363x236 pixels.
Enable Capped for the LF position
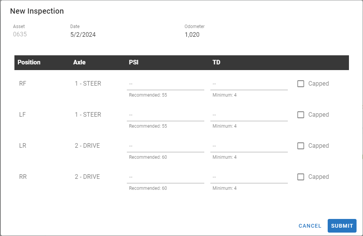[x=301, y=115]
